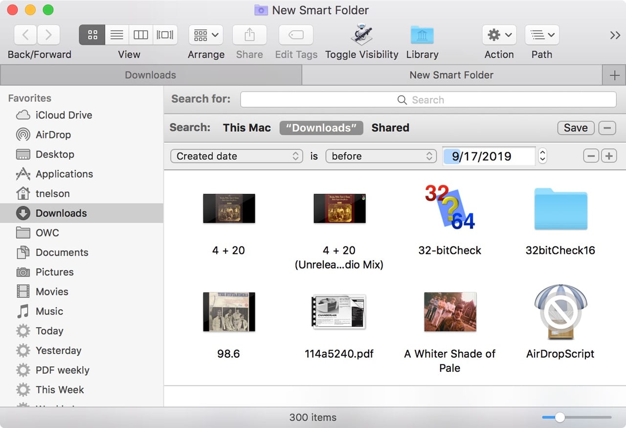
Task: Open iCloud Drive in the sidebar
Action: 82,115
